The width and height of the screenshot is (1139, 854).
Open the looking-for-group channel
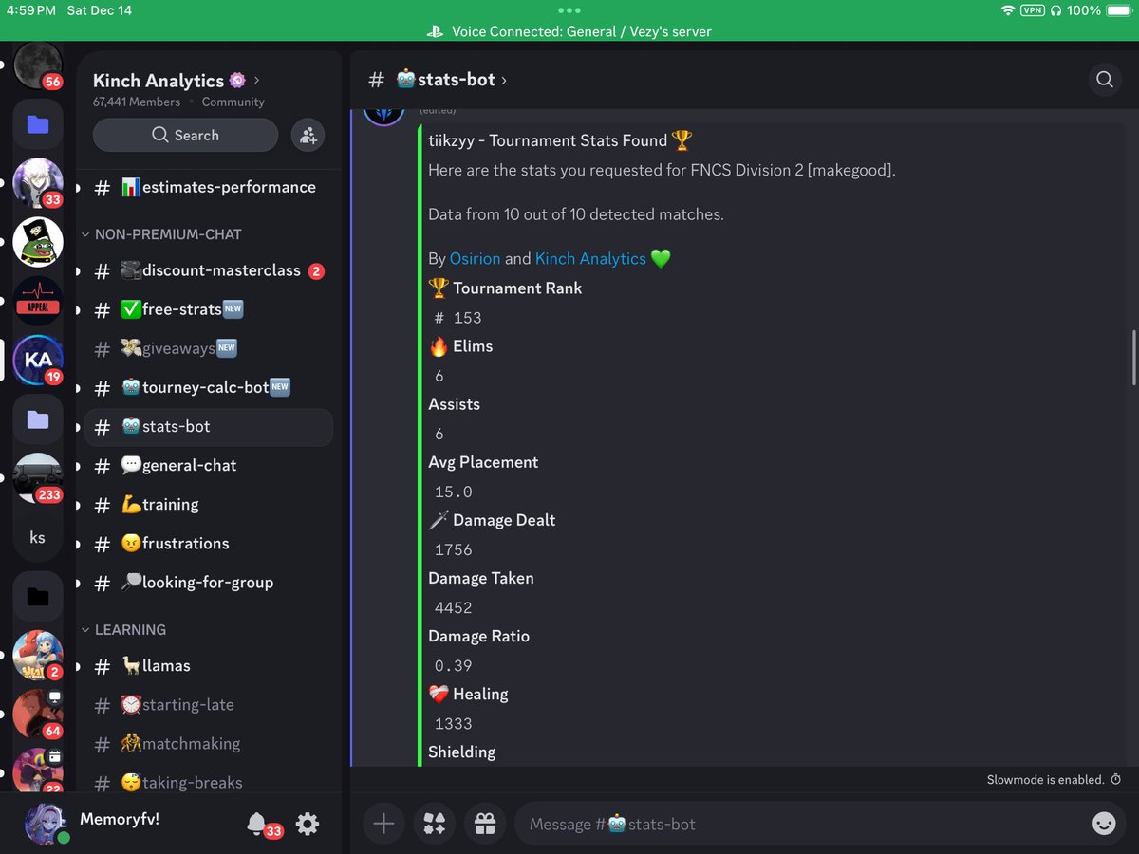(209, 582)
